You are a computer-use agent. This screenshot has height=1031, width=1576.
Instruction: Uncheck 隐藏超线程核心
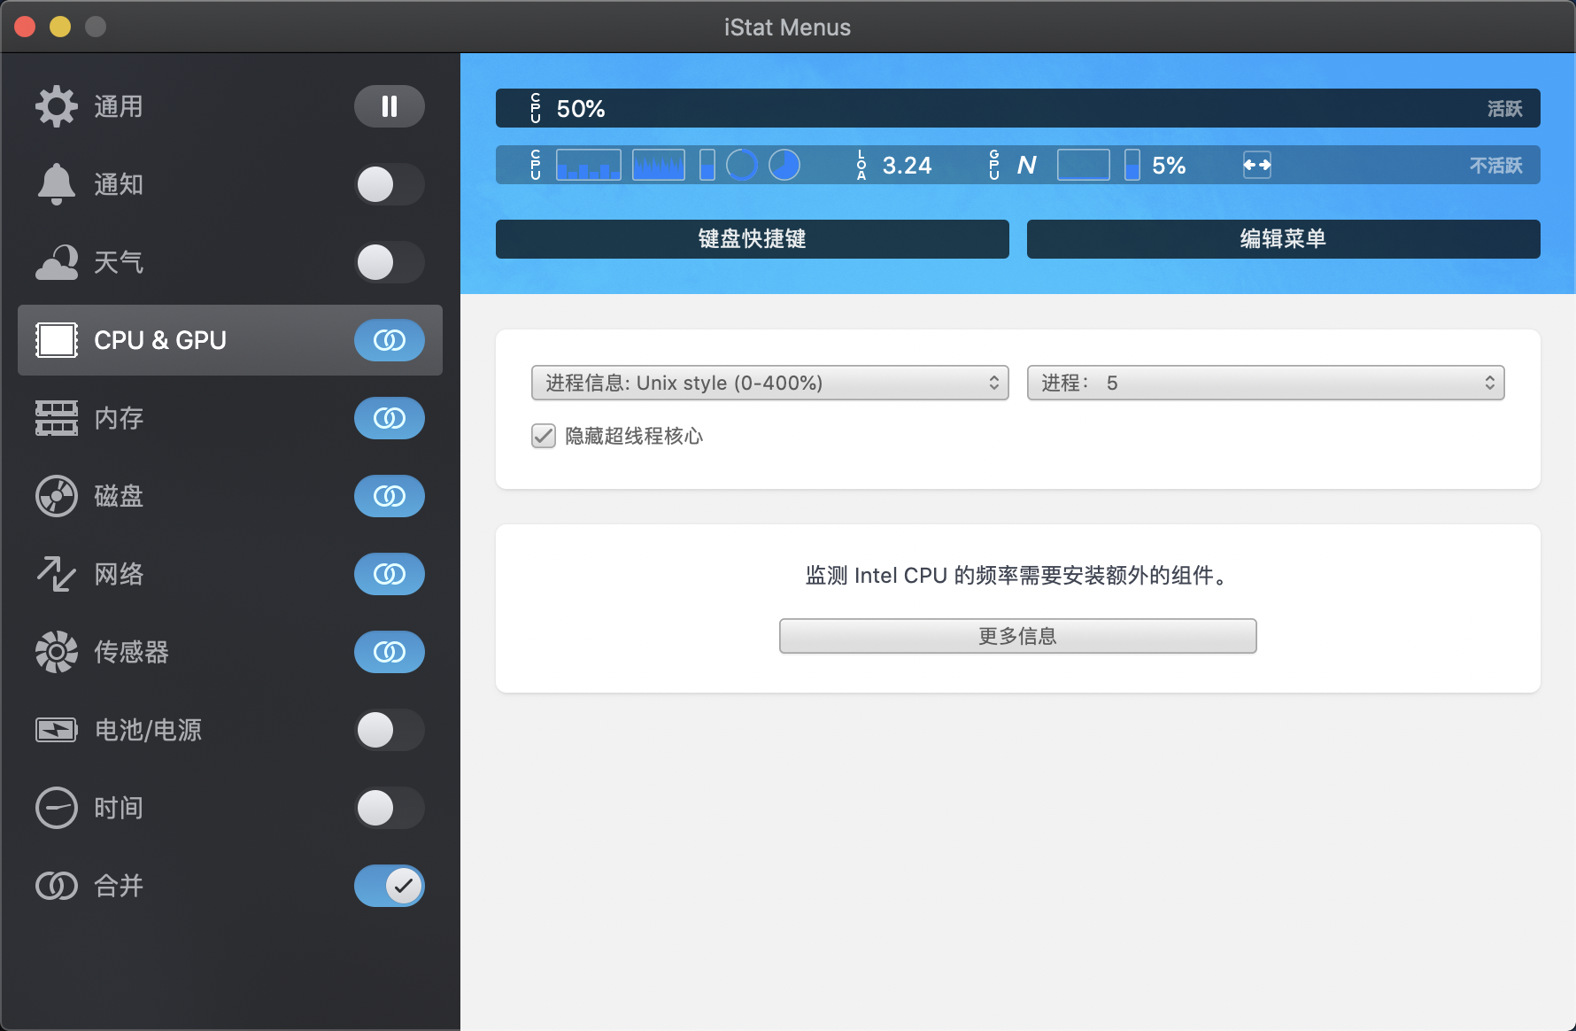point(543,436)
